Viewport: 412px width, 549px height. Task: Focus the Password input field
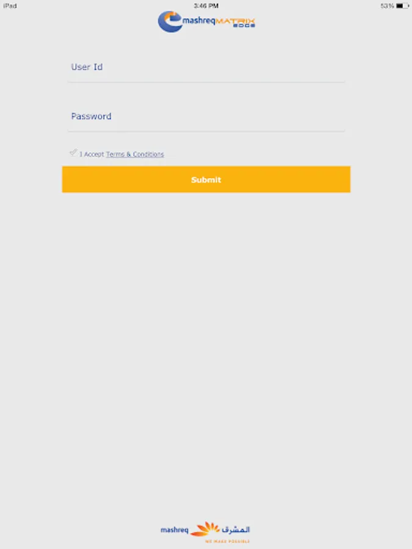[x=206, y=117]
